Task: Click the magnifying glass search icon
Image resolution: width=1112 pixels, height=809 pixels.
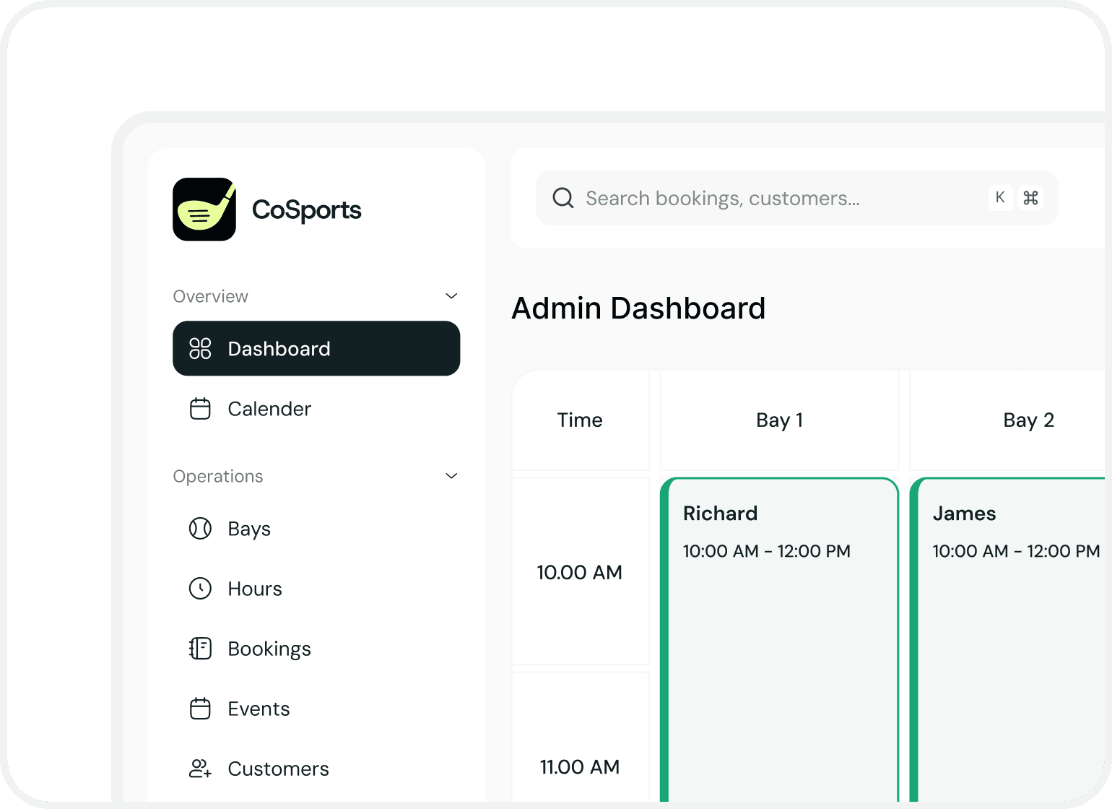Action: click(x=562, y=197)
